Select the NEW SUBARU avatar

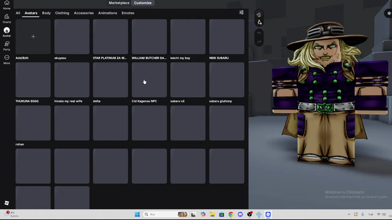click(227, 37)
